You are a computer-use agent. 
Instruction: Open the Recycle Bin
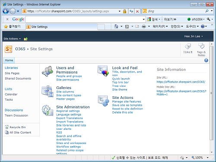[x=18, y=127]
